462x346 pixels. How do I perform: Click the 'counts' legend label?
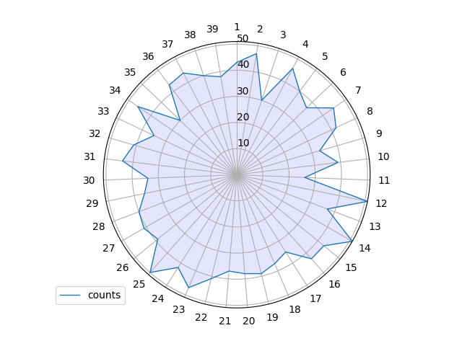pos(104,295)
